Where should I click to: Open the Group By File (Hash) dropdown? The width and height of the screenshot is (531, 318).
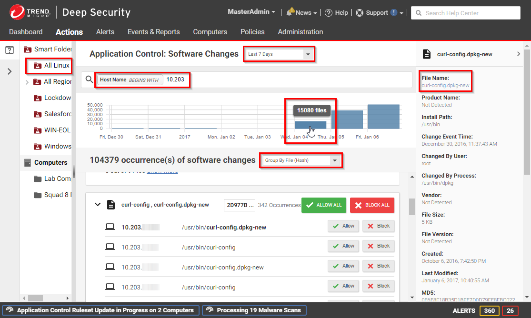click(x=300, y=160)
